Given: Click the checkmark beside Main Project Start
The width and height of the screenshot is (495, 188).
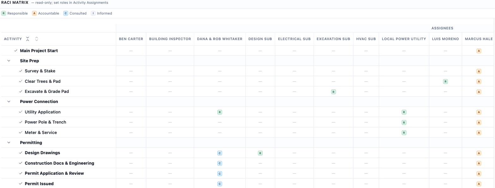Looking at the screenshot, I should click(x=16, y=51).
